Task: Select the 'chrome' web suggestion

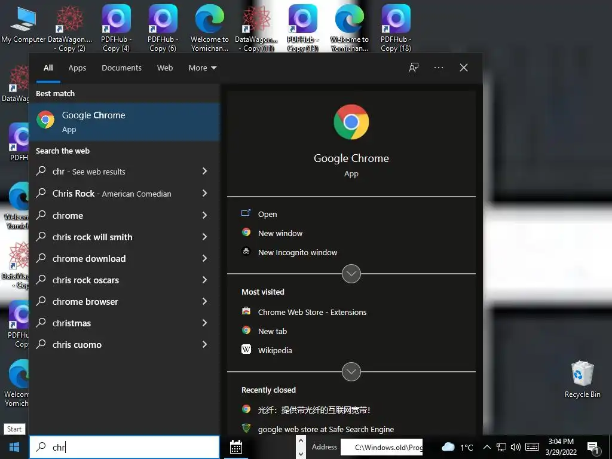Action: click(x=68, y=215)
